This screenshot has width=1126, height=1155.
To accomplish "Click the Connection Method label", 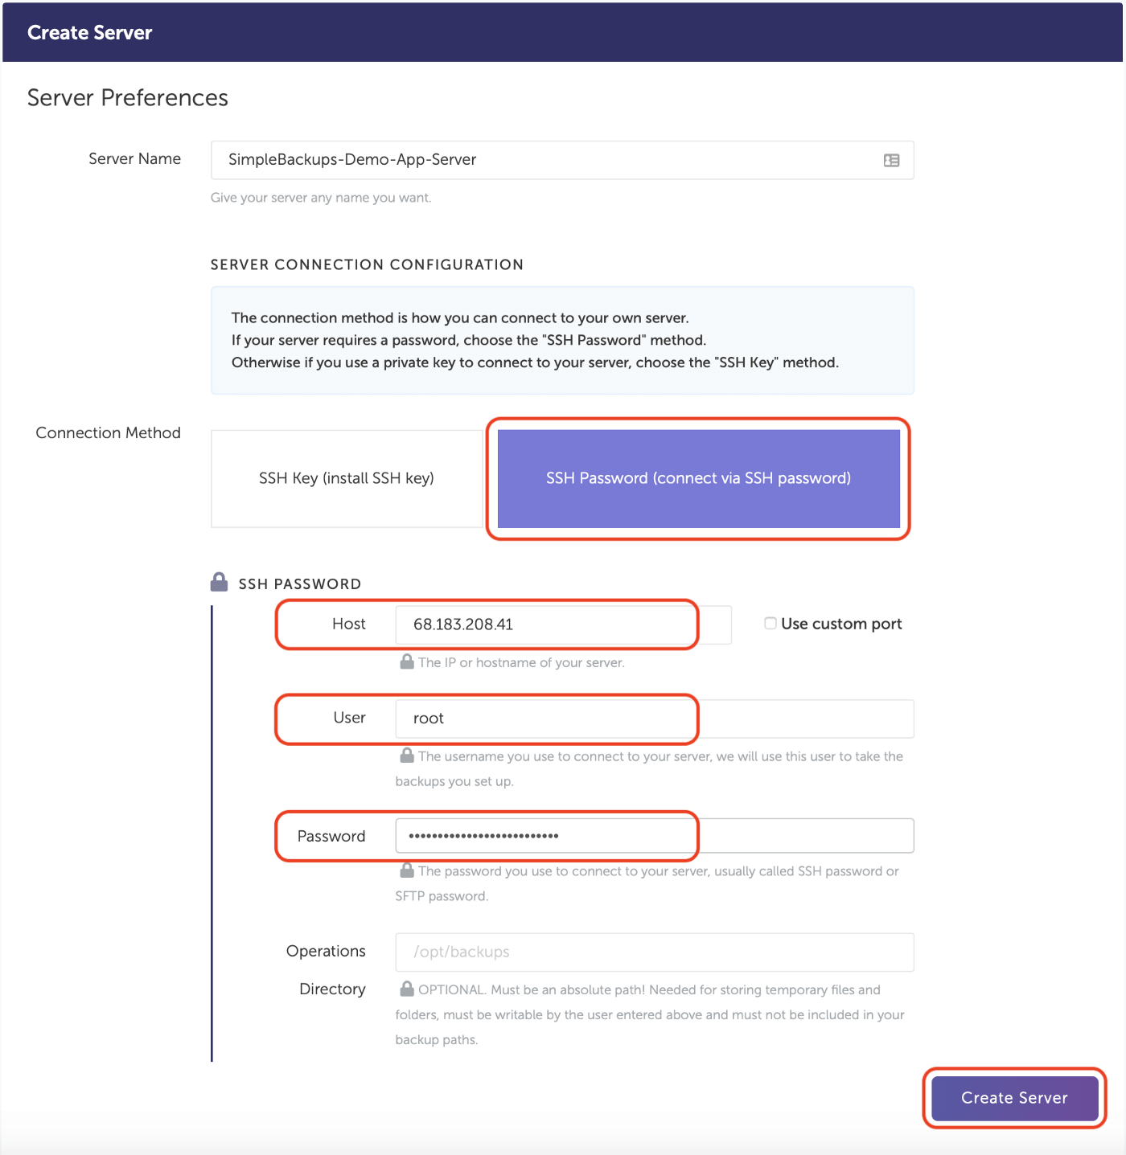I will [108, 433].
